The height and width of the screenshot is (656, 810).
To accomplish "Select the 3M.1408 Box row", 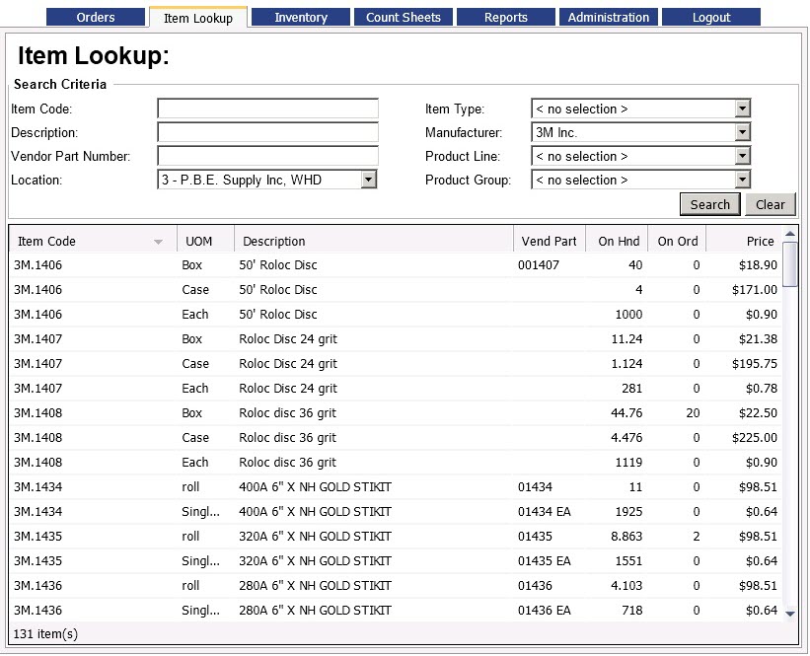I will 395,413.
